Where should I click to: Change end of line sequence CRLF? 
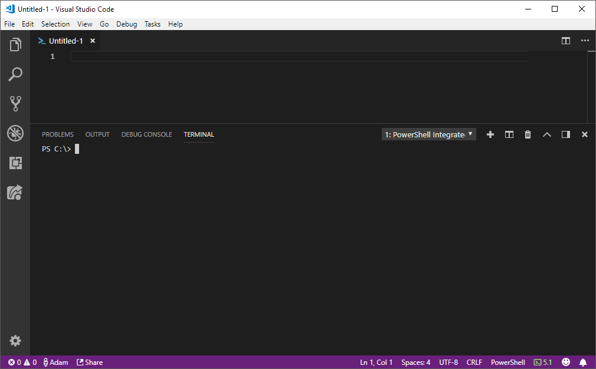[x=474, y=362]
